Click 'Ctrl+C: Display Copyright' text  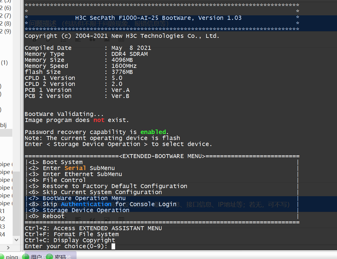click(x=70, y=240)
